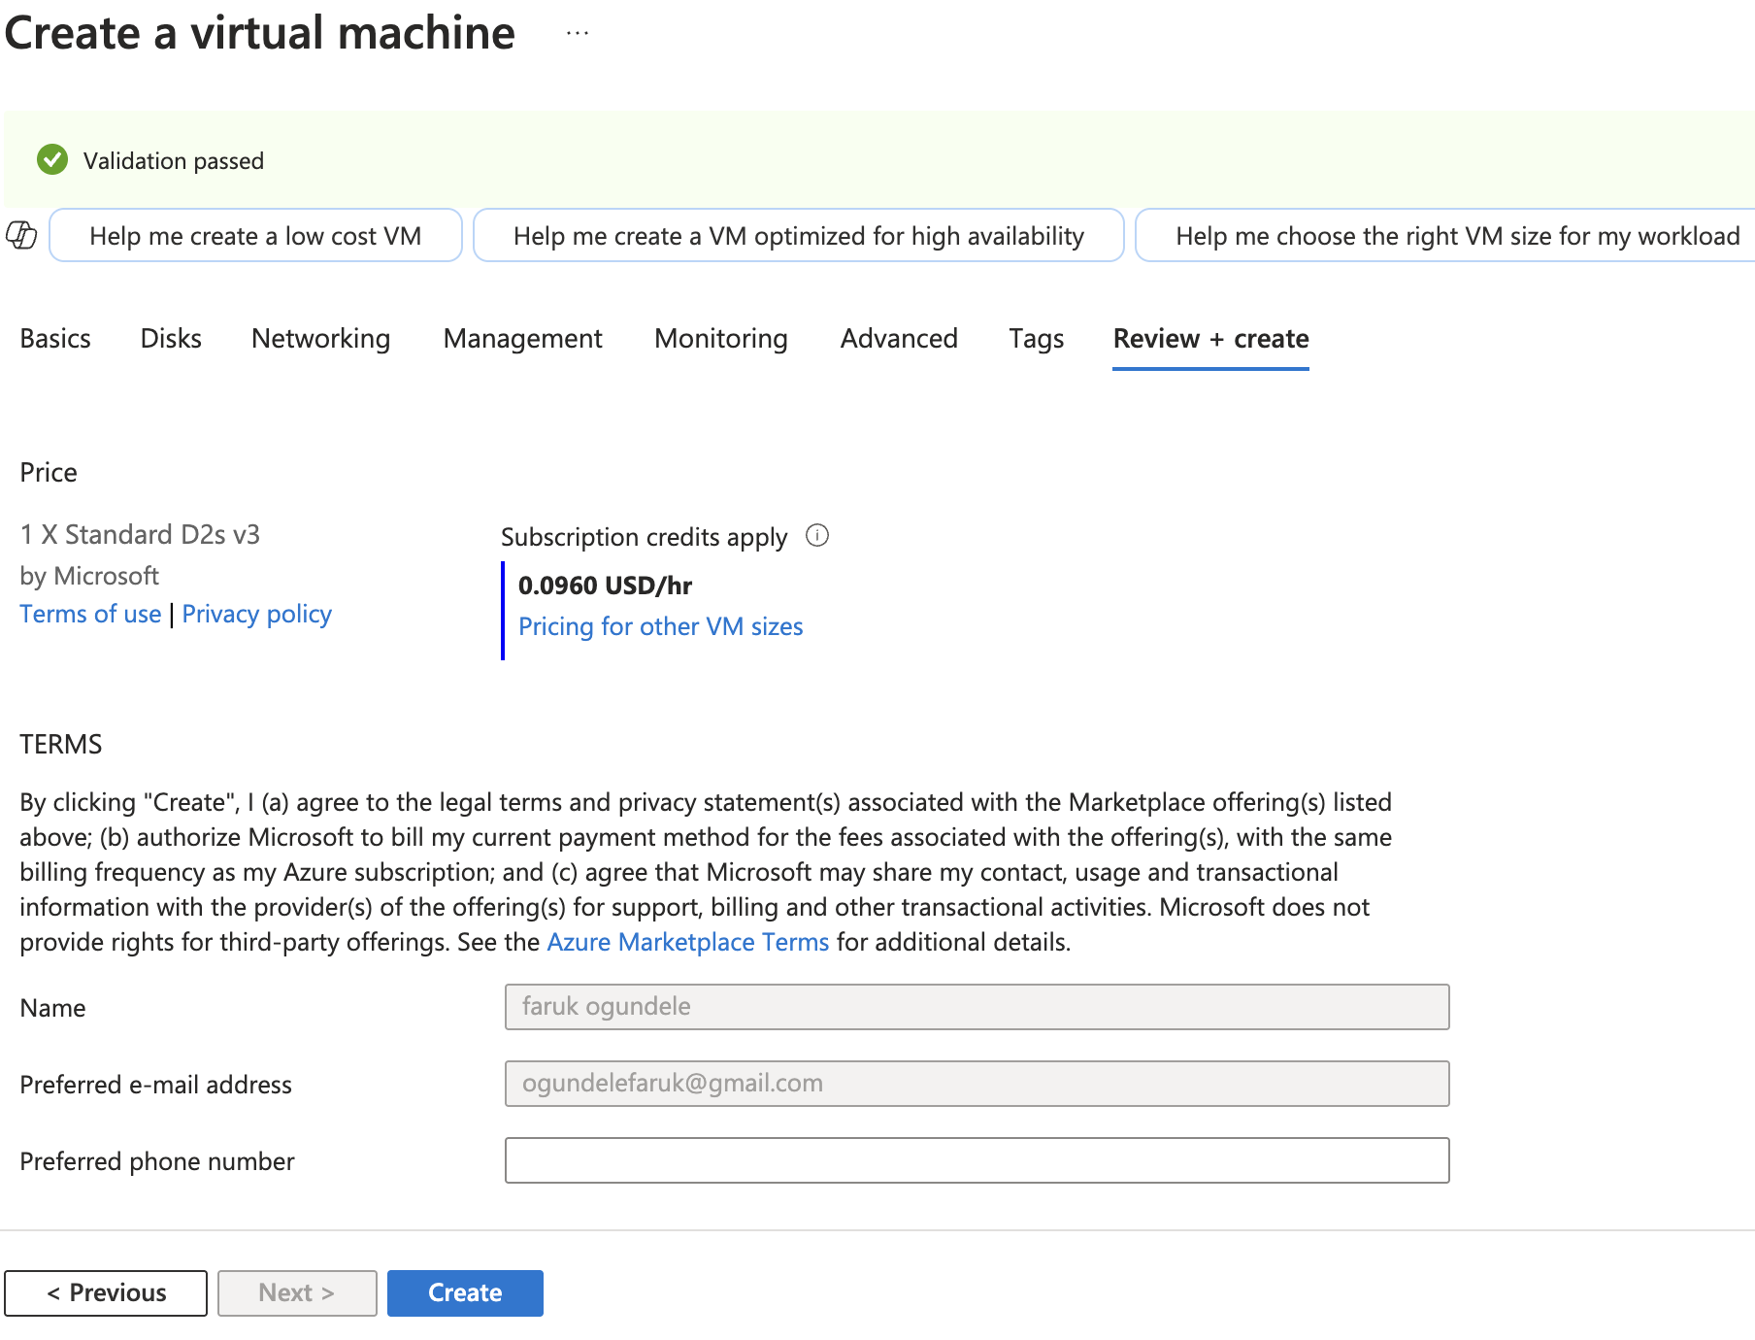The image size is (1755, 1340).
Task: Switch to the Disks tab
Action: [x=171, y=339]
